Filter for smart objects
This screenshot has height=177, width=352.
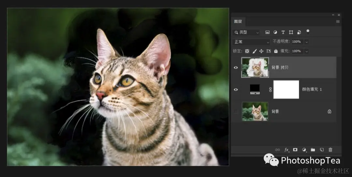[299, 32]
